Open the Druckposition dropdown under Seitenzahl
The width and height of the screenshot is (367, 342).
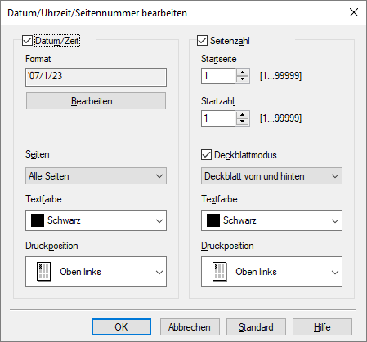click(x=271, y=272)
